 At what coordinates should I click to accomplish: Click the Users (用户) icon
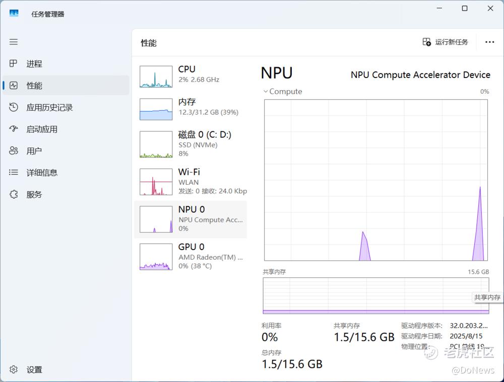pos(14,150)
